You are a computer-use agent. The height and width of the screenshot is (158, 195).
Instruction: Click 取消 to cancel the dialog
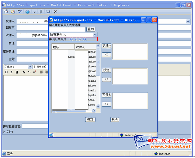point(115,119)
